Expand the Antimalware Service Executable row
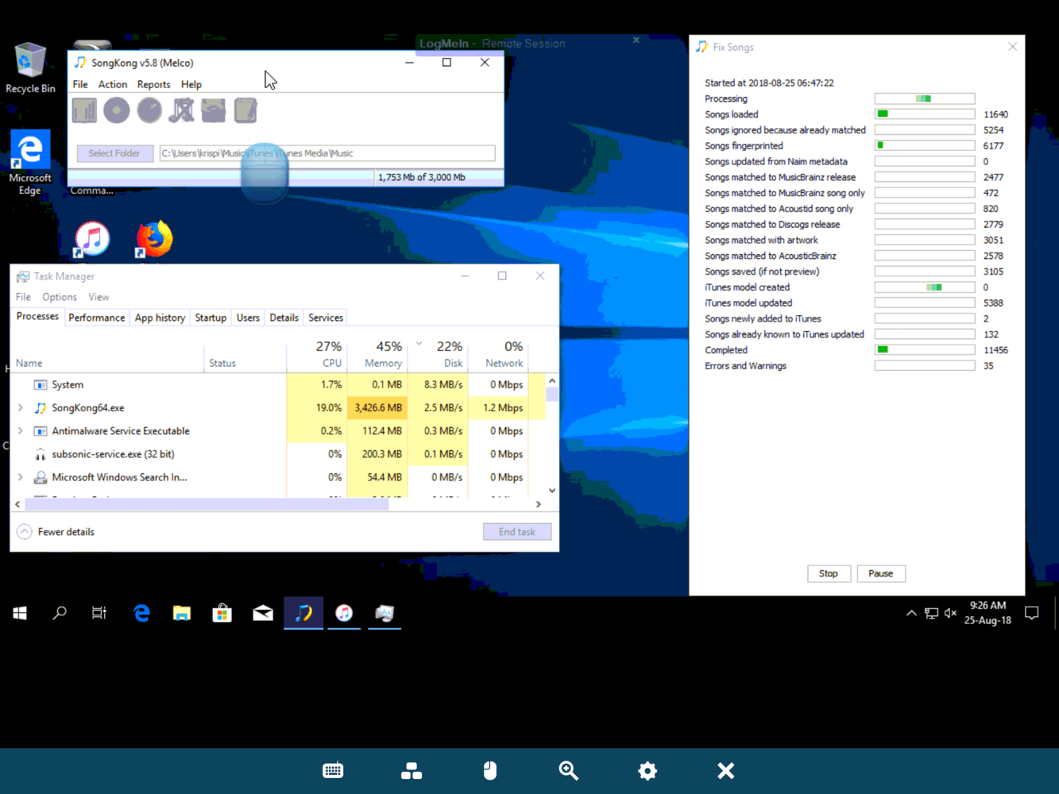This screenshot has height=794, width=1059. [20, 430]
